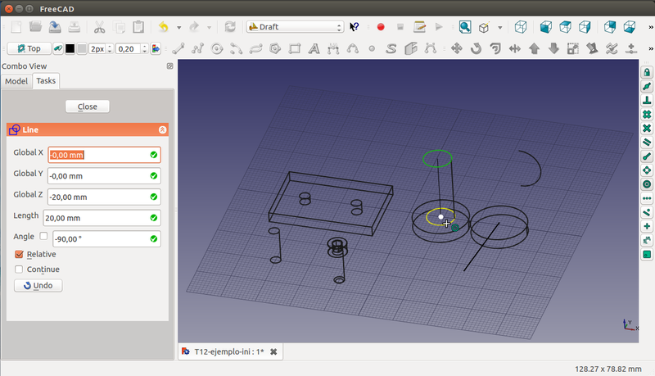Open the undo history dropdown arrow
655x376 pixels.
point(178,27)
